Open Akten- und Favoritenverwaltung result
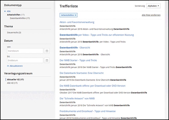 (77, 22)
